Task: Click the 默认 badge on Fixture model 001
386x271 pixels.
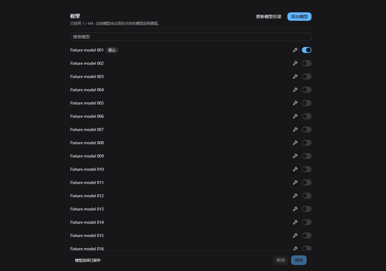Action: pos(112,50)
